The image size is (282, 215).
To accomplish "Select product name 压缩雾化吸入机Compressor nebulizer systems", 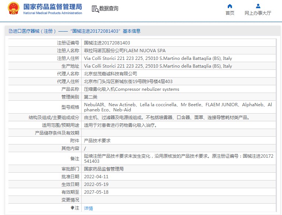I will [x=132, y=89].
